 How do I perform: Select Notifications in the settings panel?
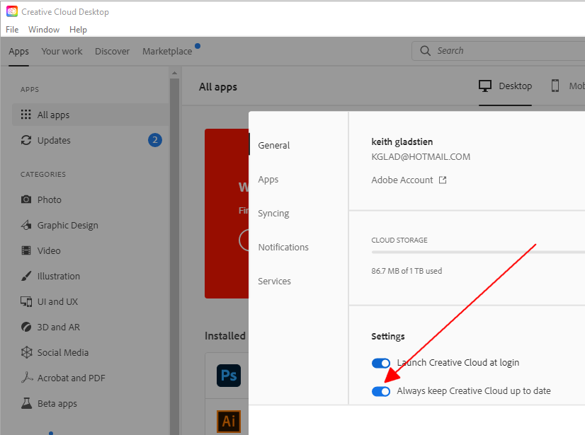coord(283,247)
